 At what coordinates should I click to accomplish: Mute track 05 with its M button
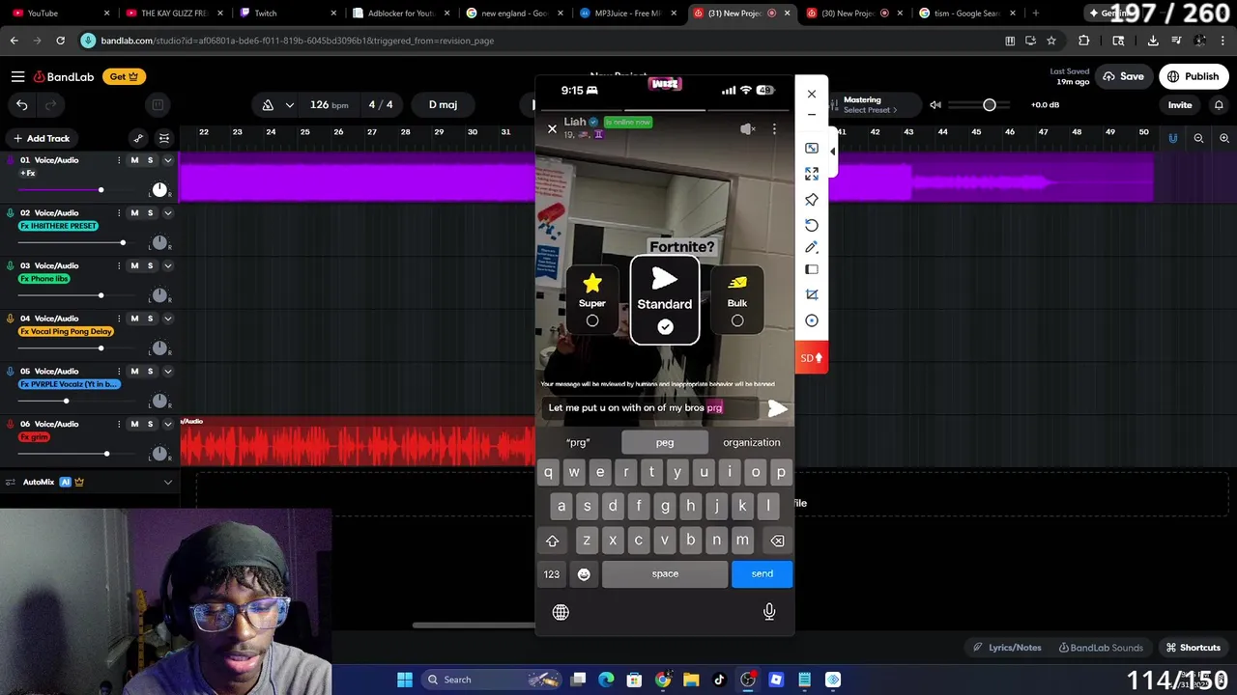[134, 371]
